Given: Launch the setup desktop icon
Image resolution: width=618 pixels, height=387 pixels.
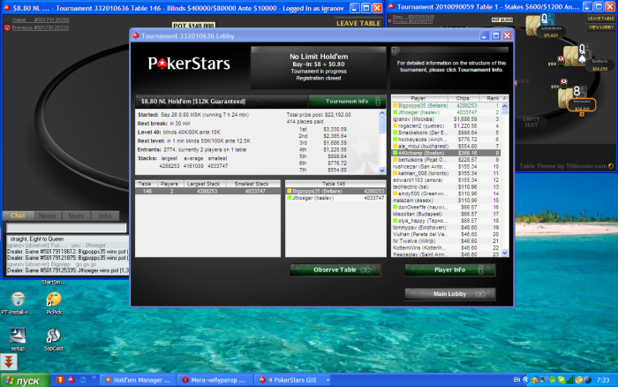Looking at the screenshot, I should click(18, 339).
